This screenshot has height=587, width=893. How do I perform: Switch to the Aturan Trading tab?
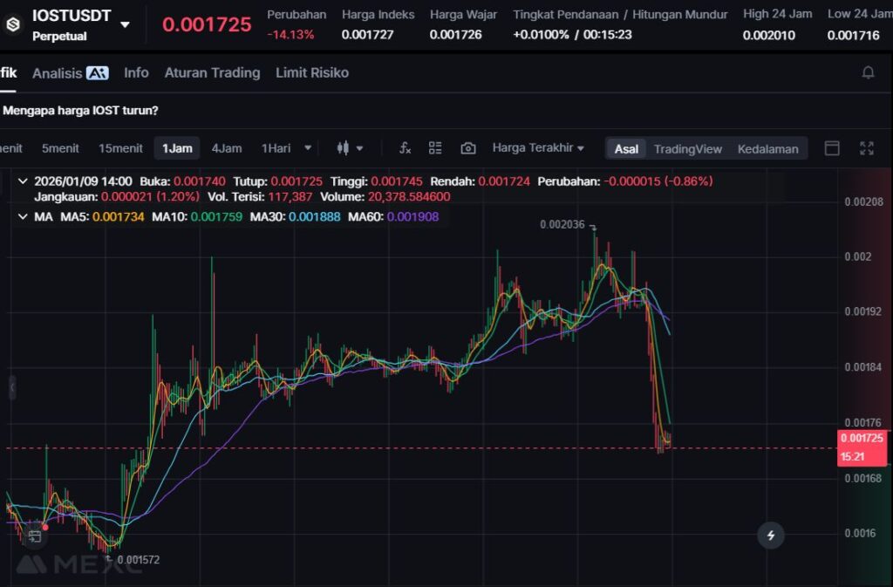point(212,73)
